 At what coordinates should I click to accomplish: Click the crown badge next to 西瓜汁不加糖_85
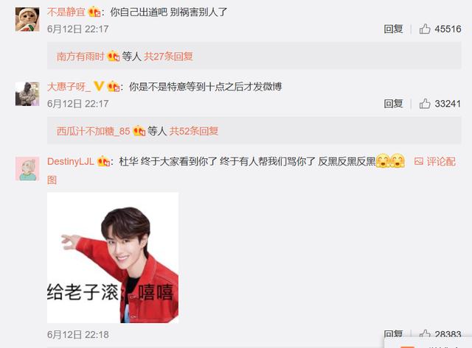[x=139, y=131]
